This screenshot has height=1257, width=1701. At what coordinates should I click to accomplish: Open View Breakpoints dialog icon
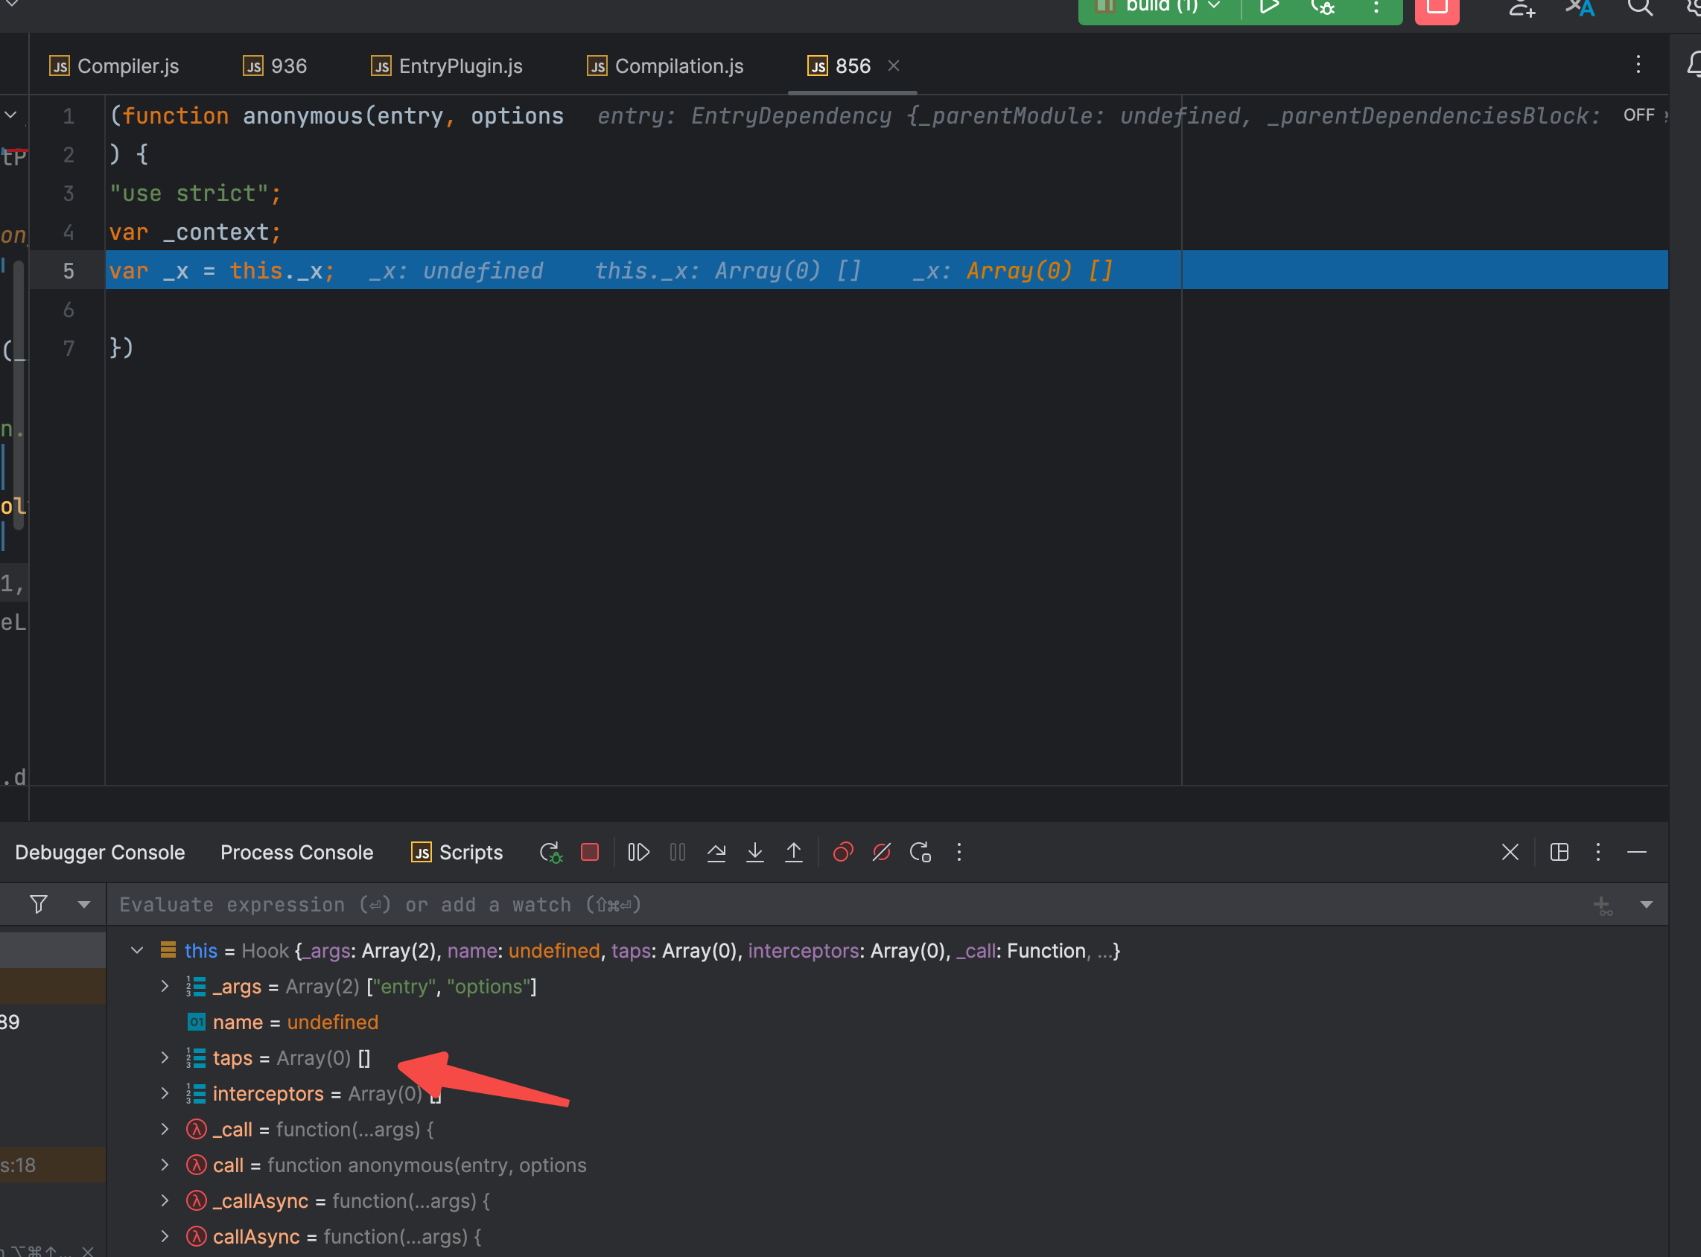[x=843, y=852]
